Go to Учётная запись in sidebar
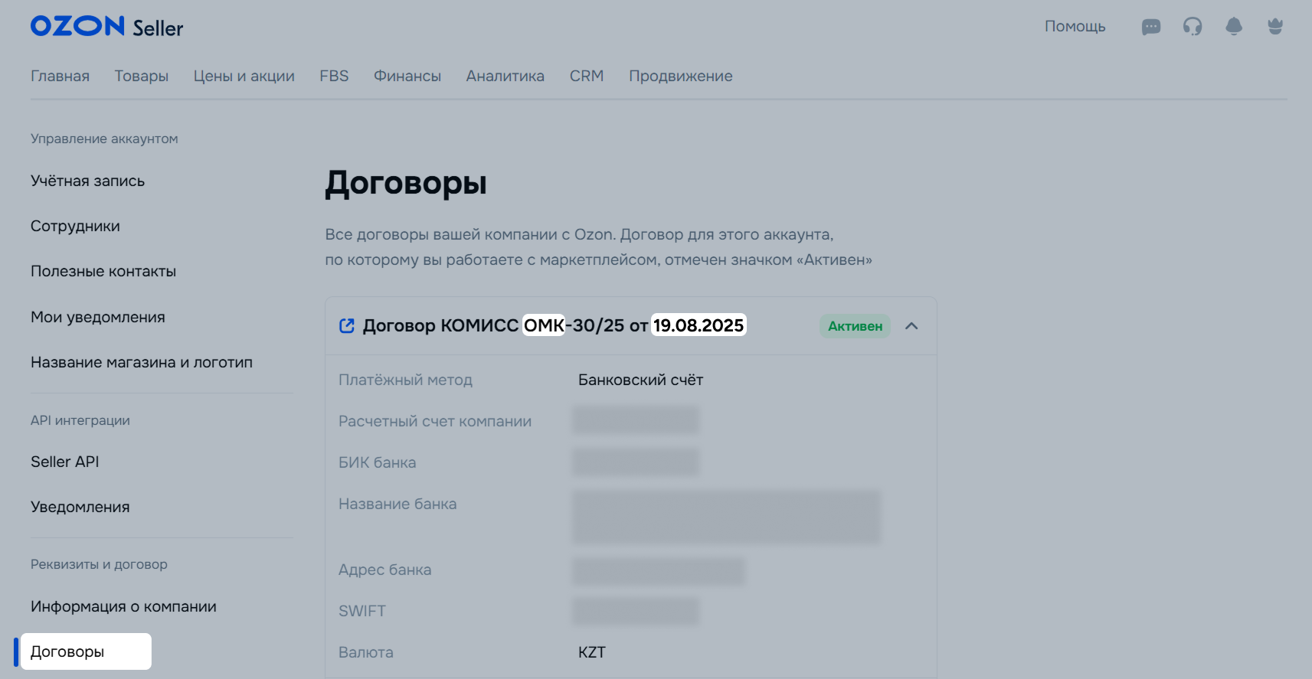This screenshot has width=1312, height=679. [x=88, y=181]
